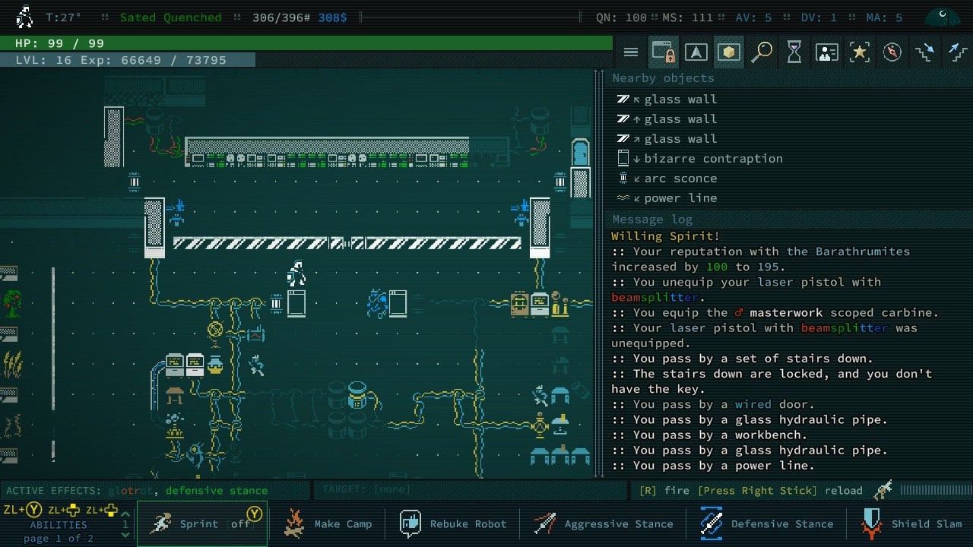This screenshot has height=547, width=973.
Task: Go to previous abilities page arrow
Action: click(x=125, y=514)
